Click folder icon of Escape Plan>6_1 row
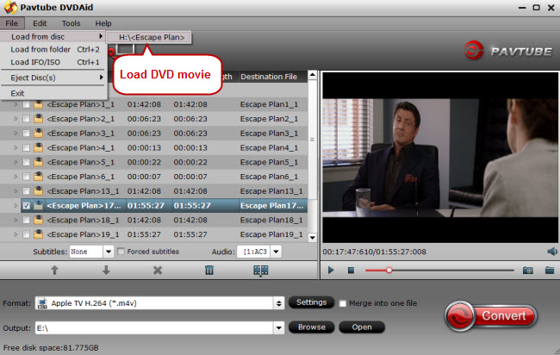Screen dimensions: 560x355 coord(38,177)
